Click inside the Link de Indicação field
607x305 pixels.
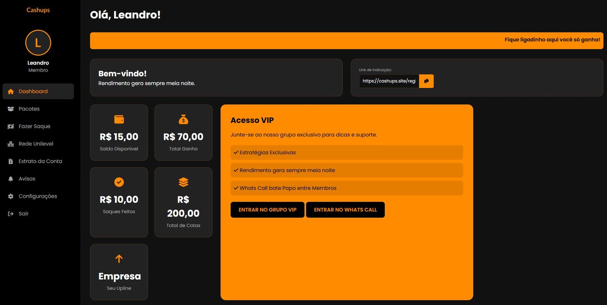coord(388,81)
